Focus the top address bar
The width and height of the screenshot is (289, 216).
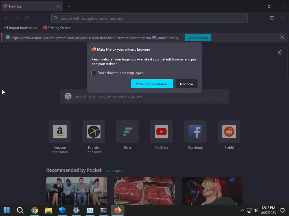coord(150,18)
